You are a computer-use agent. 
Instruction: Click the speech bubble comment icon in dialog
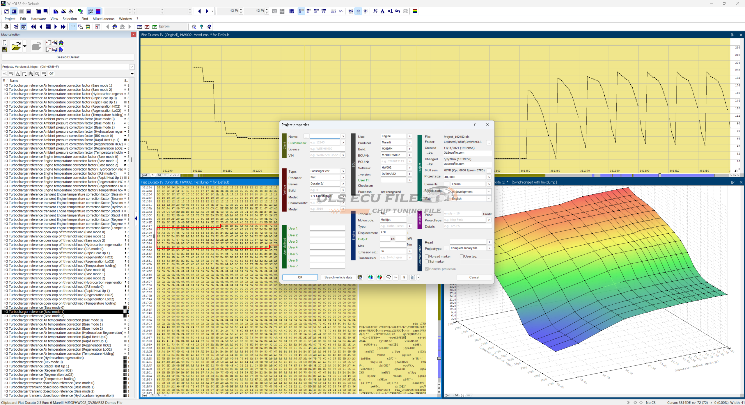click(x=388, y=277)
